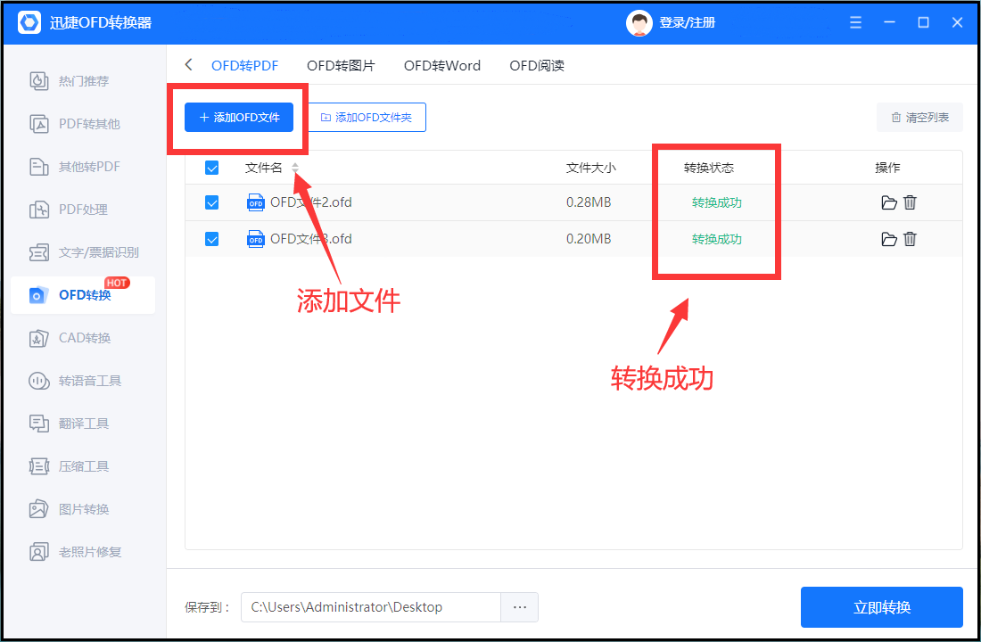The width and height of the screenshot is (981, 642).
Task: Switch to the OFD转图片 tab
Action: click(x=341, y=66)
